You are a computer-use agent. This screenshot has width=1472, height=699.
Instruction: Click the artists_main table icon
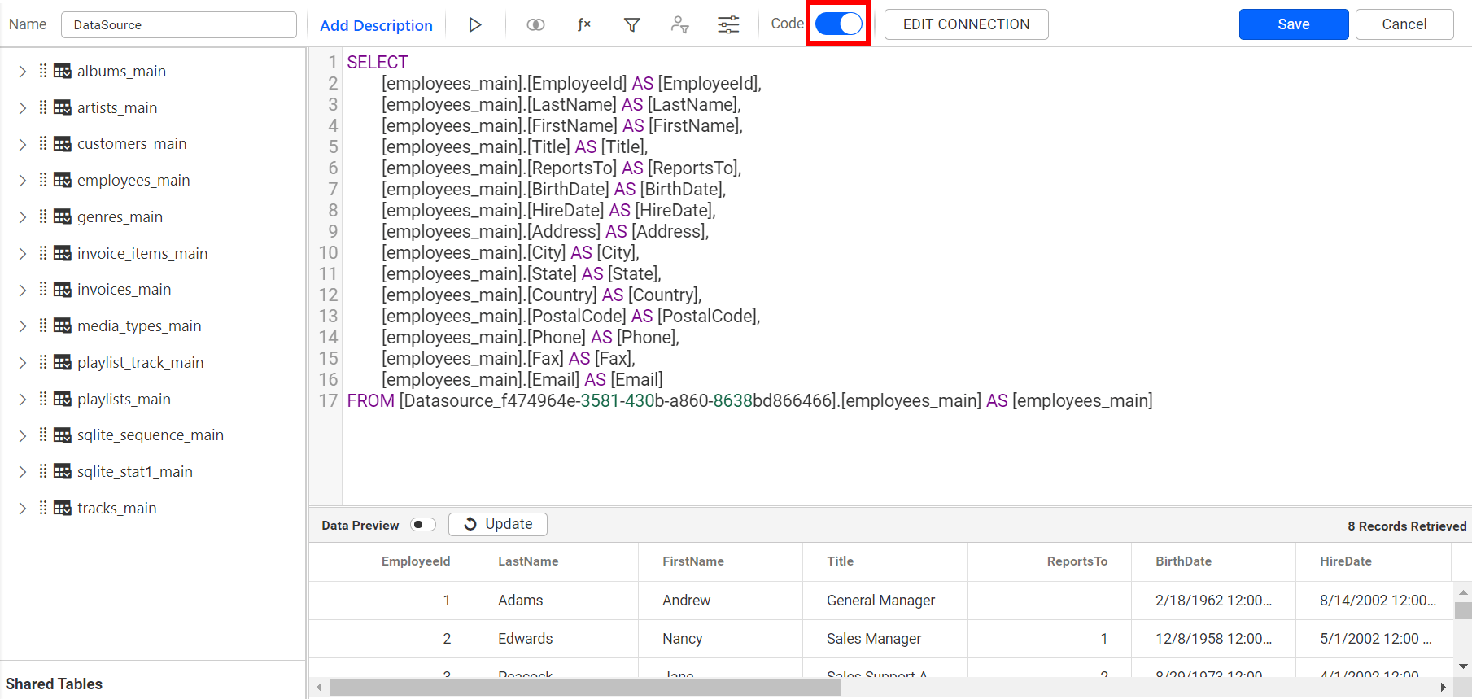click(x=63, y=107)
